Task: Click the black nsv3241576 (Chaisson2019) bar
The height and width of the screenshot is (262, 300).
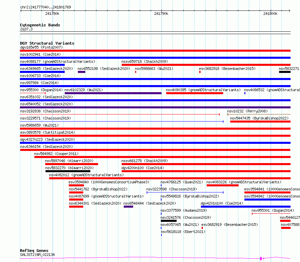Action: 169,221
